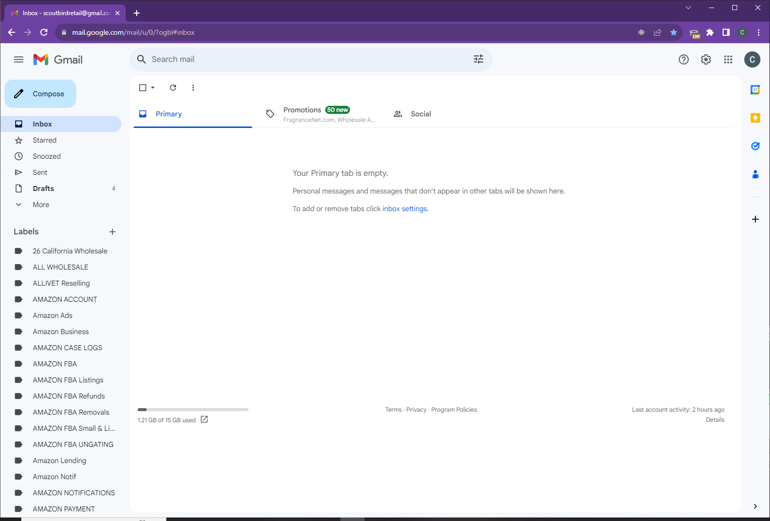The height and width of the screenshot is (521, 770).
Task: Open the Starred folder
Action: click(61, 140)
